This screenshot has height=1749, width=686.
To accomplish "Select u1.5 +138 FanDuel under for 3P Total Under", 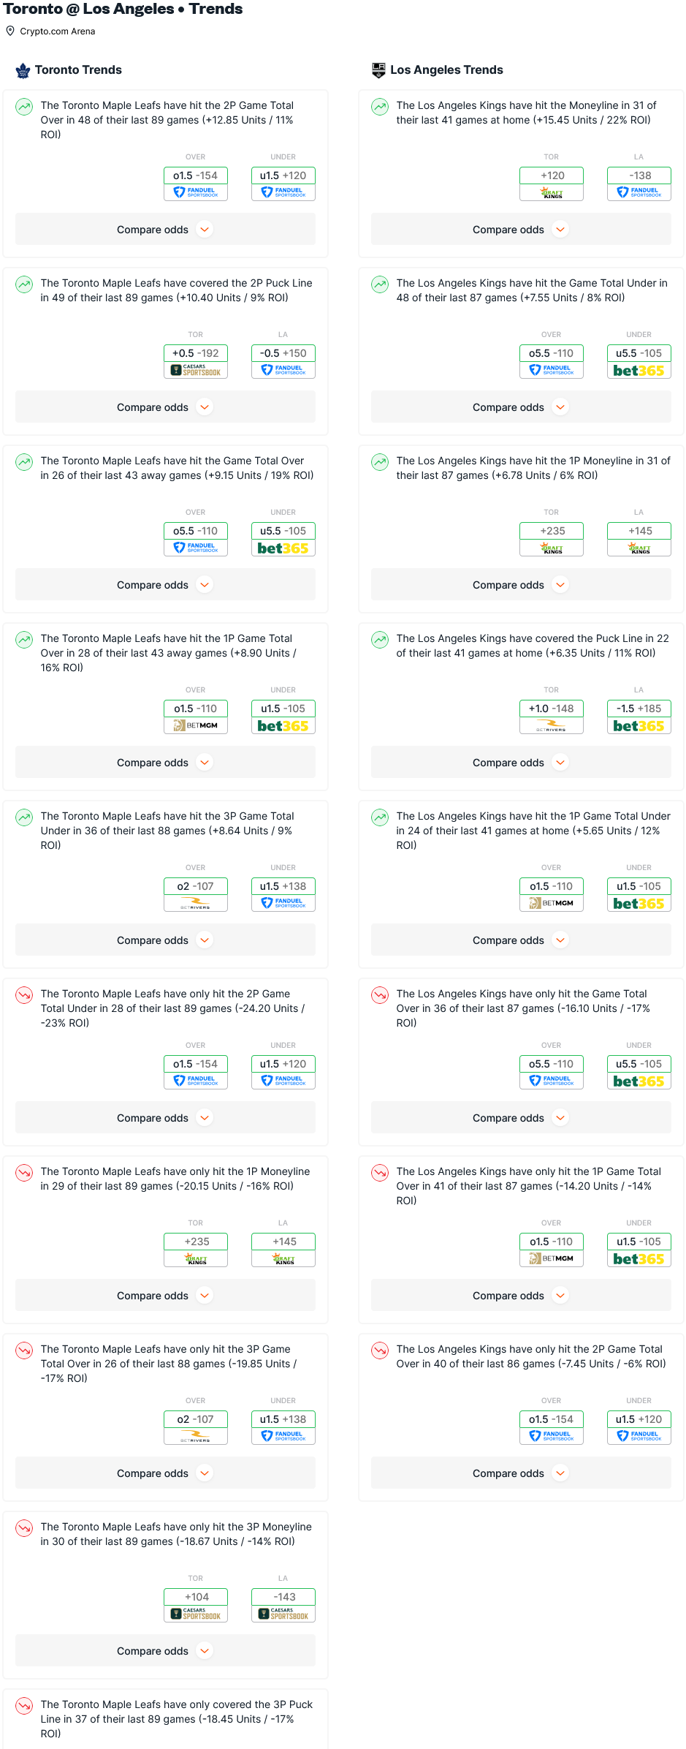I will point(283,894).
